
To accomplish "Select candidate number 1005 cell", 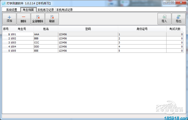I will (x=22, y=51).
